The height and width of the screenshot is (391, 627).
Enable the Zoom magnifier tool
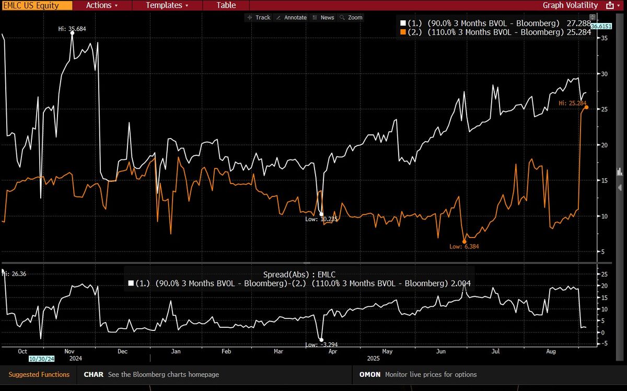351,17
